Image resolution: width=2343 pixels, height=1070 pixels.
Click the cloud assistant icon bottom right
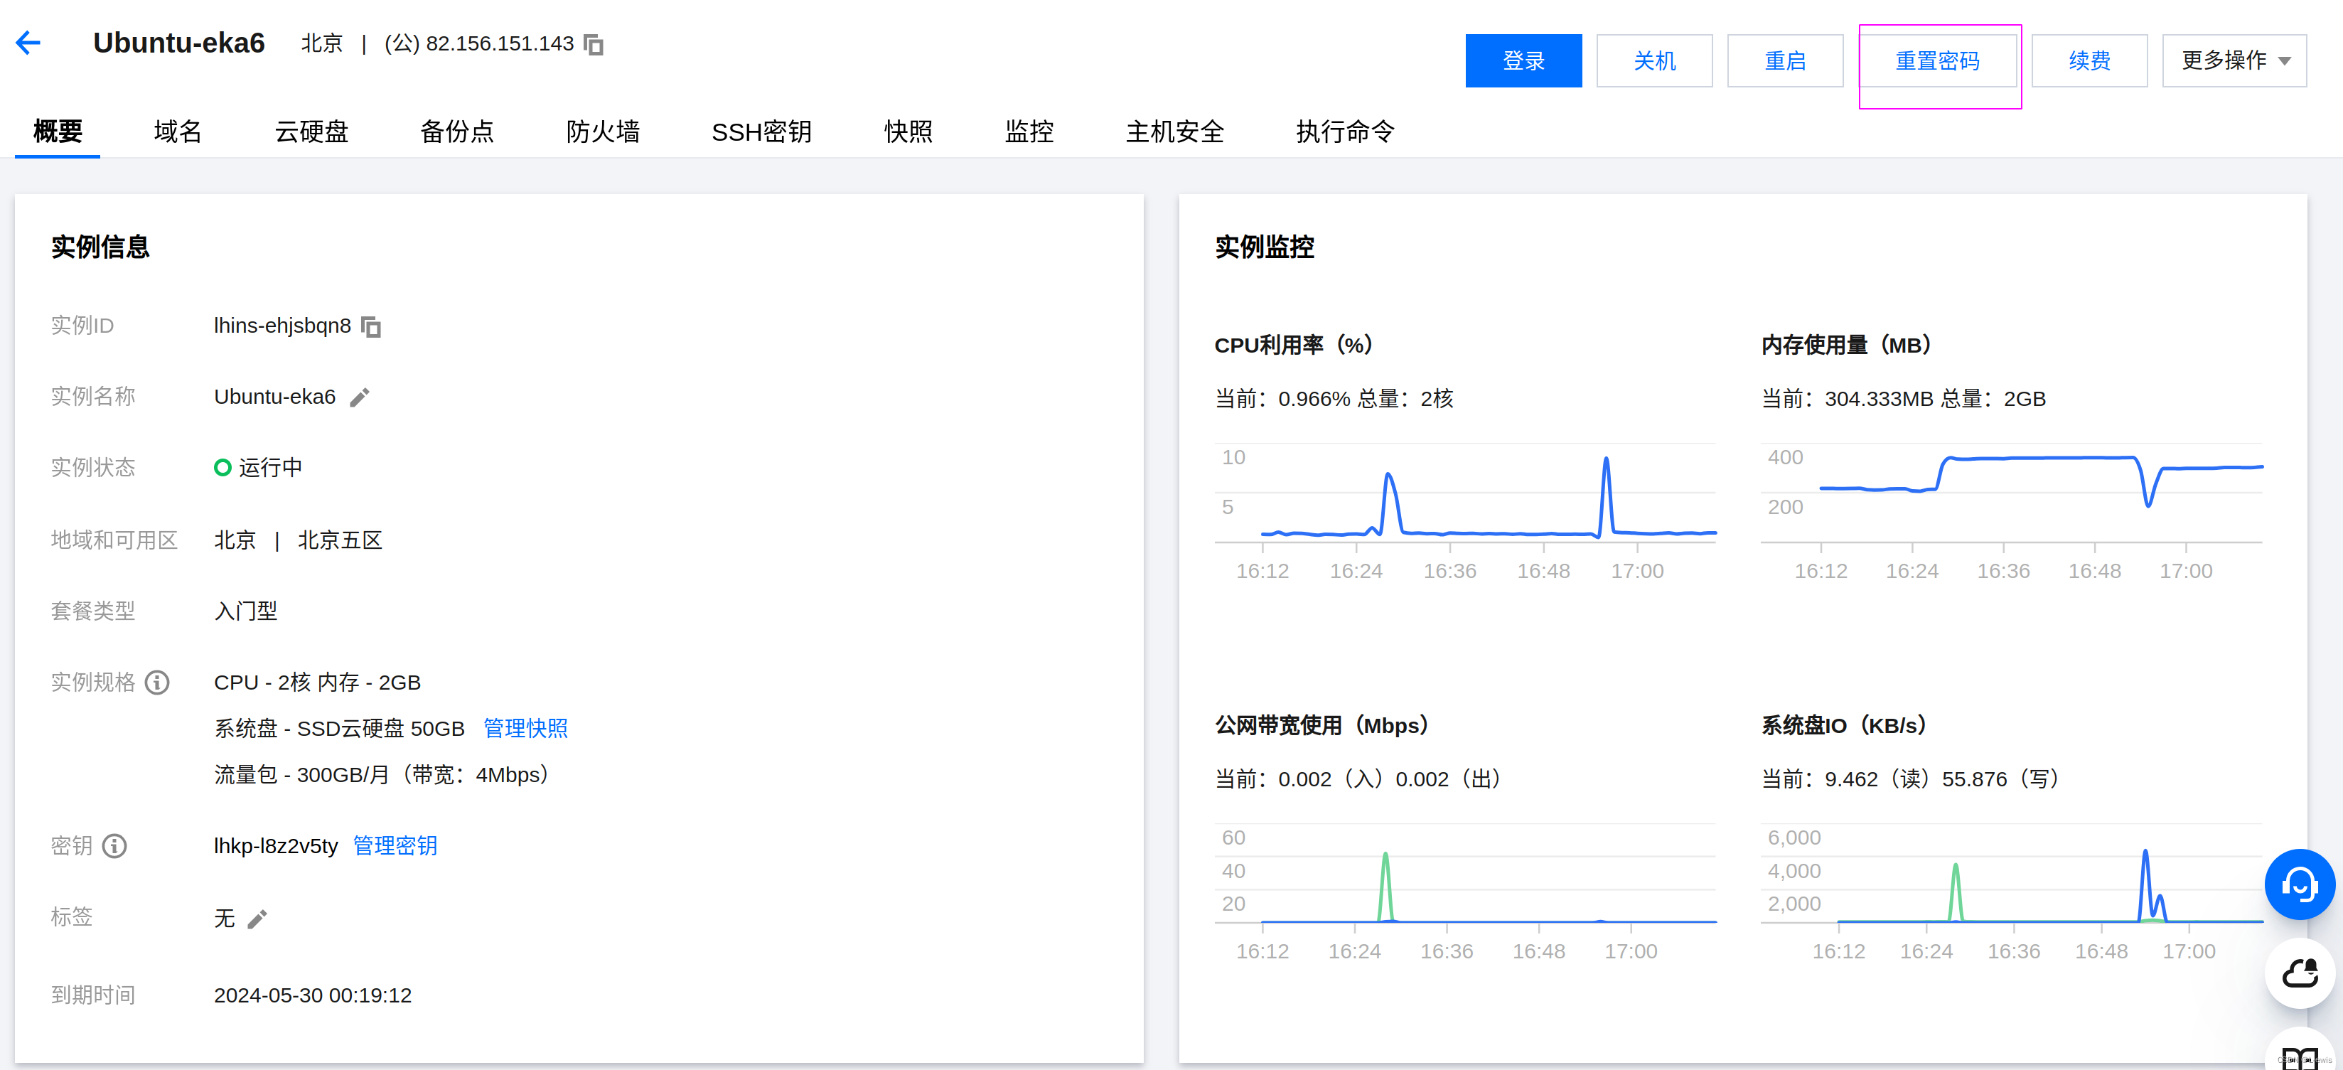coord(2300,973)
